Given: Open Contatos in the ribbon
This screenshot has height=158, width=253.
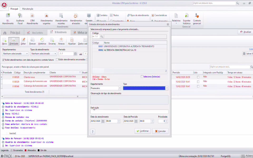Looking at the screenshot, I should click(x=102, y=15).
